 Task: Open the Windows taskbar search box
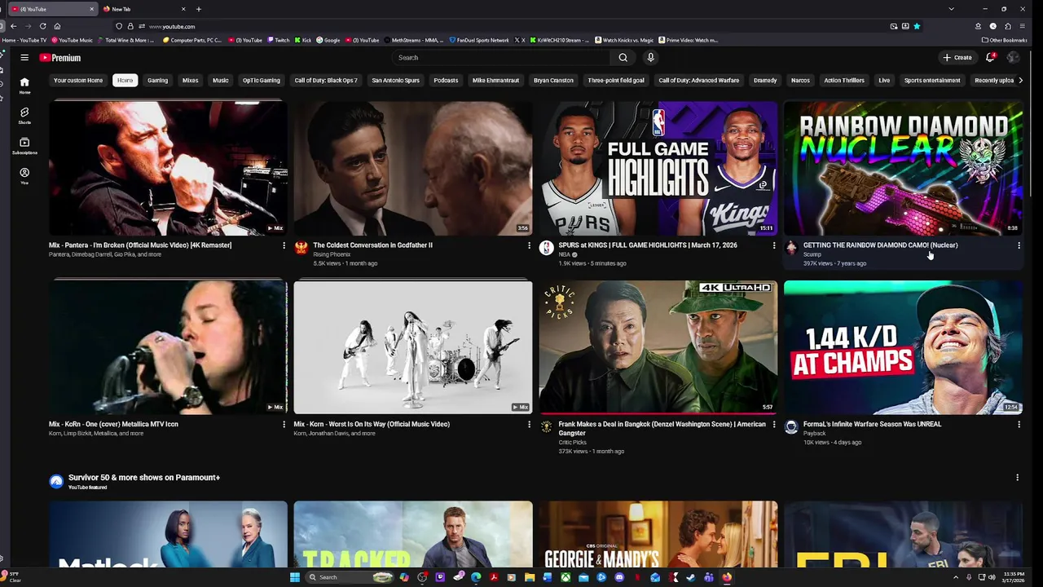(x=349, y=577)
